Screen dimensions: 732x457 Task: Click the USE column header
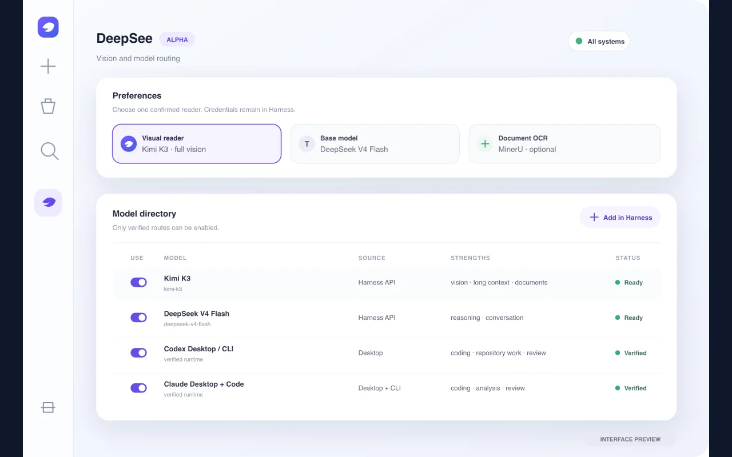tap(137, 258)
